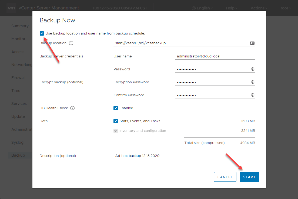Uncheck Stats, Events, and Tasks data option

click(x=116, y=121)
